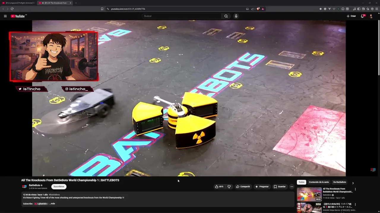The width and height of the screenshot is (380, 213).
Task: Dislike the video with thumbs down
Action: click(229, 187)
